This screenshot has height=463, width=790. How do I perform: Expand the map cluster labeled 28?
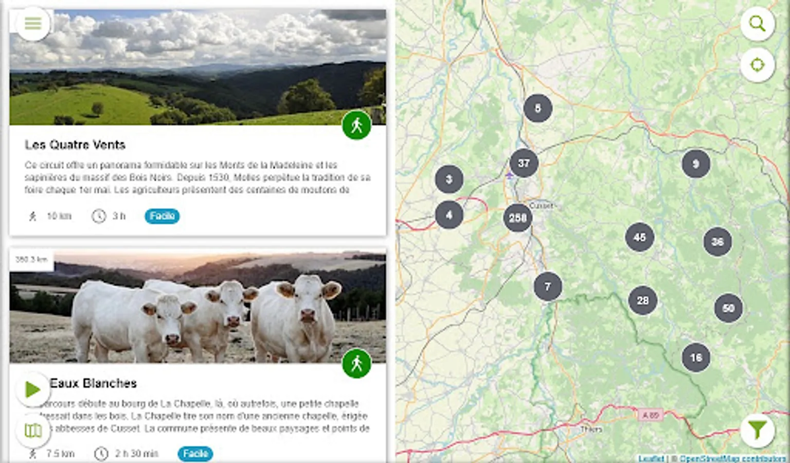(642, 300)
